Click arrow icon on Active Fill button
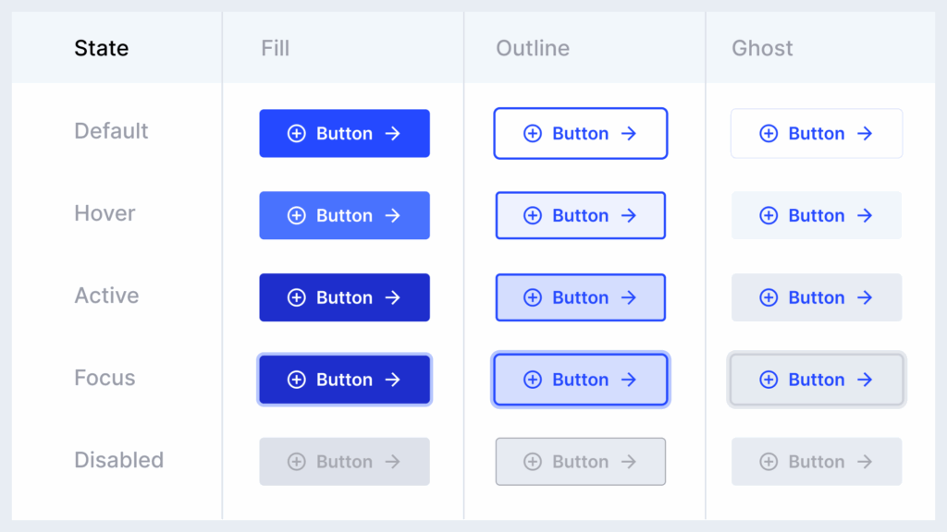 coord(392,298)
